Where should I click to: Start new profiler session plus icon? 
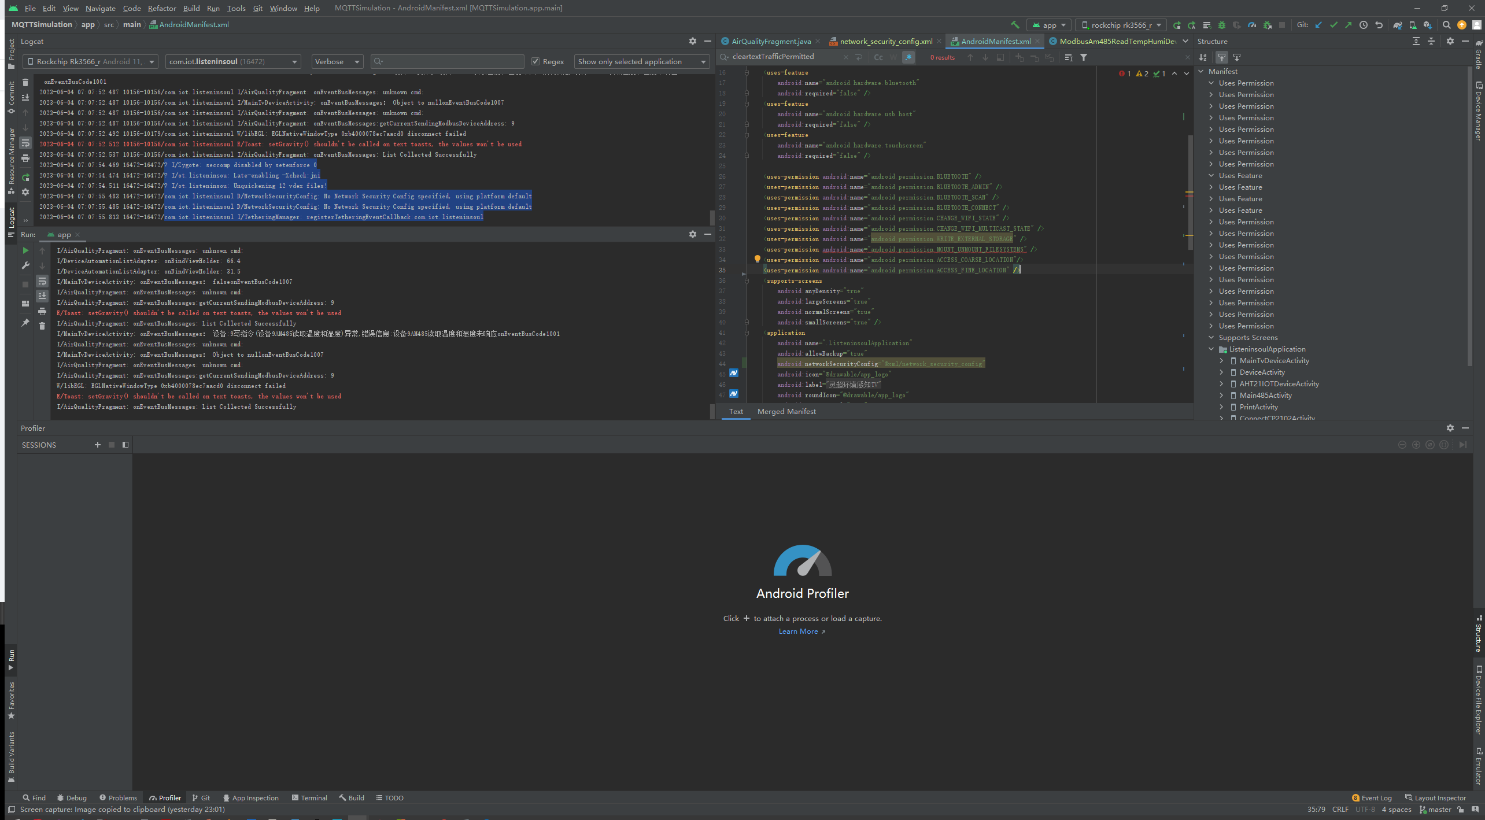(97, 445)
